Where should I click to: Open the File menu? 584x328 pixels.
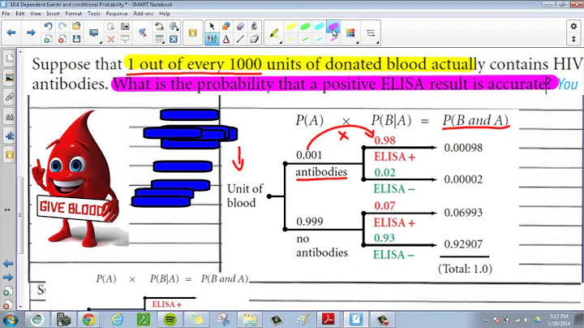point(6,14)
